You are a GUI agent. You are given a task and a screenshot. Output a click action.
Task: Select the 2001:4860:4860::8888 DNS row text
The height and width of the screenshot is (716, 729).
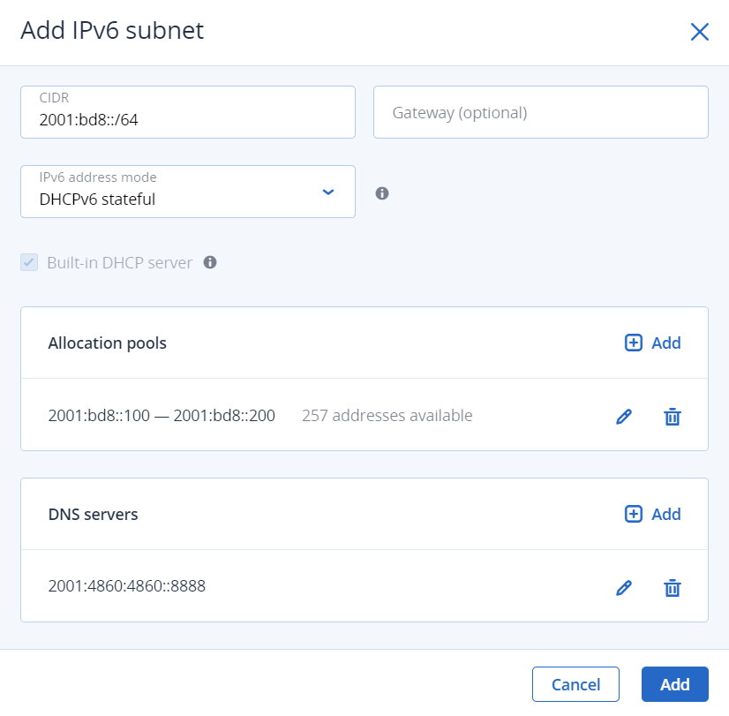(x=127, y=586)
